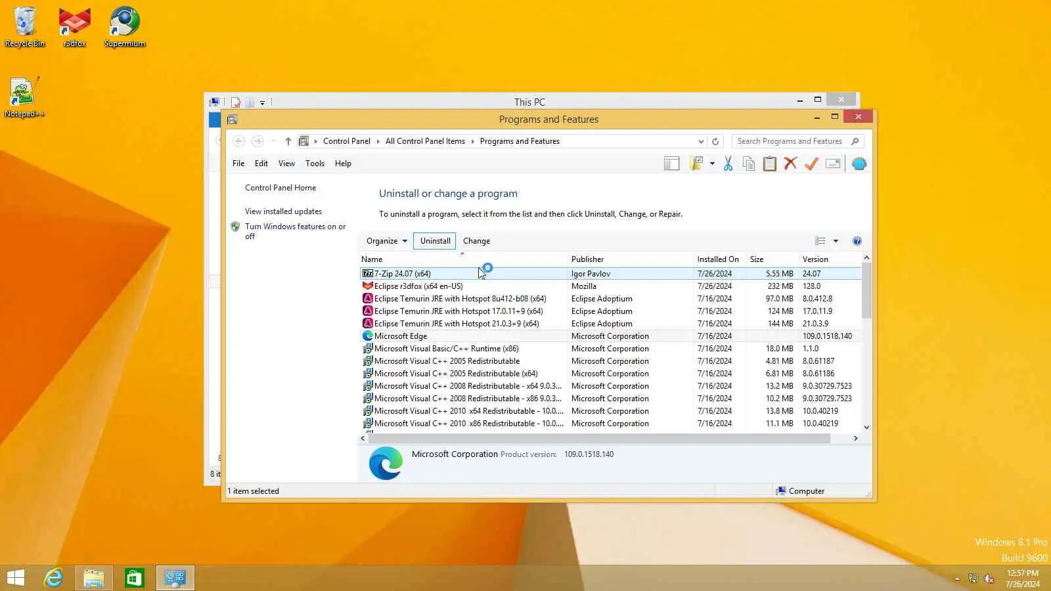This screenshot has width=1051, height=591.
Task: Click All Control Panel Items breadcrumb
Action: (425, 141)
